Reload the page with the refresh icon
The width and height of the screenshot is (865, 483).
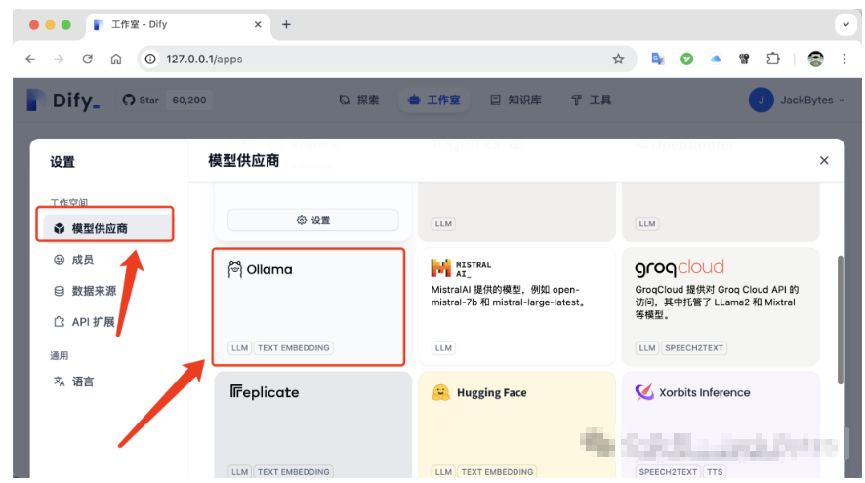coord(87,59)
